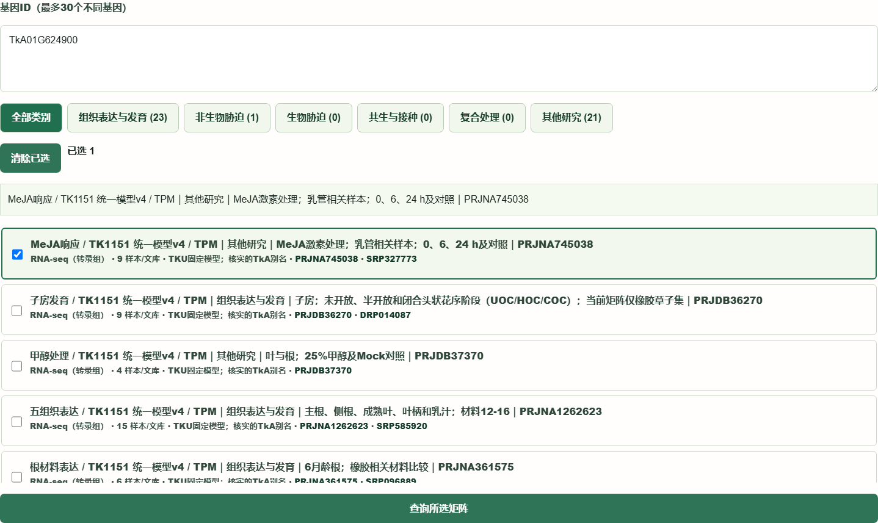The image size is (878, 523).
Task: Click the 甲醇处理 subtitle with 4 样本/文库
Action: [190, 370]
